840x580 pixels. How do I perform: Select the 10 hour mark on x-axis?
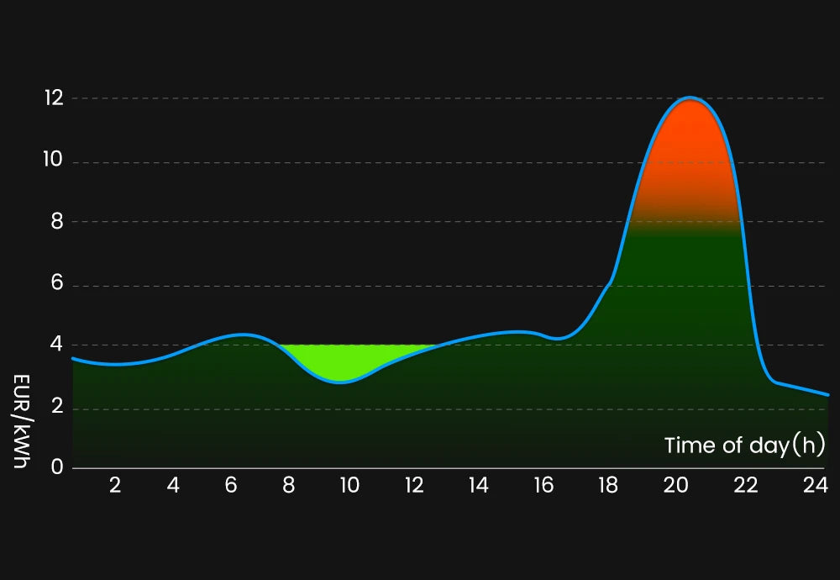349,485
